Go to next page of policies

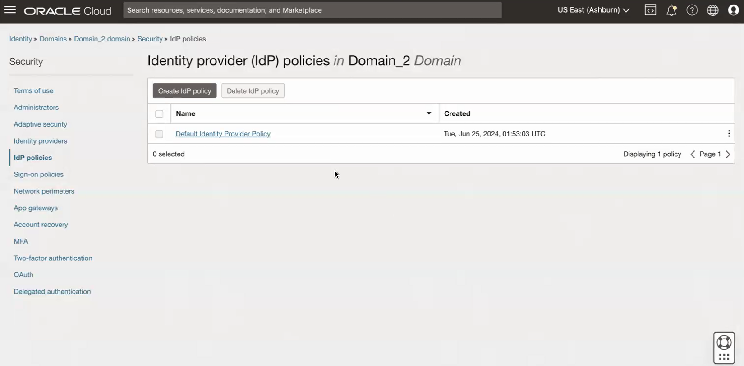pos(728,154)
